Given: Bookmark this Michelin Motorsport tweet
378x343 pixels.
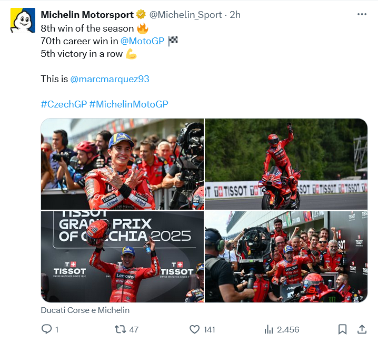Looking at the screenshot, I should [342, 329].
